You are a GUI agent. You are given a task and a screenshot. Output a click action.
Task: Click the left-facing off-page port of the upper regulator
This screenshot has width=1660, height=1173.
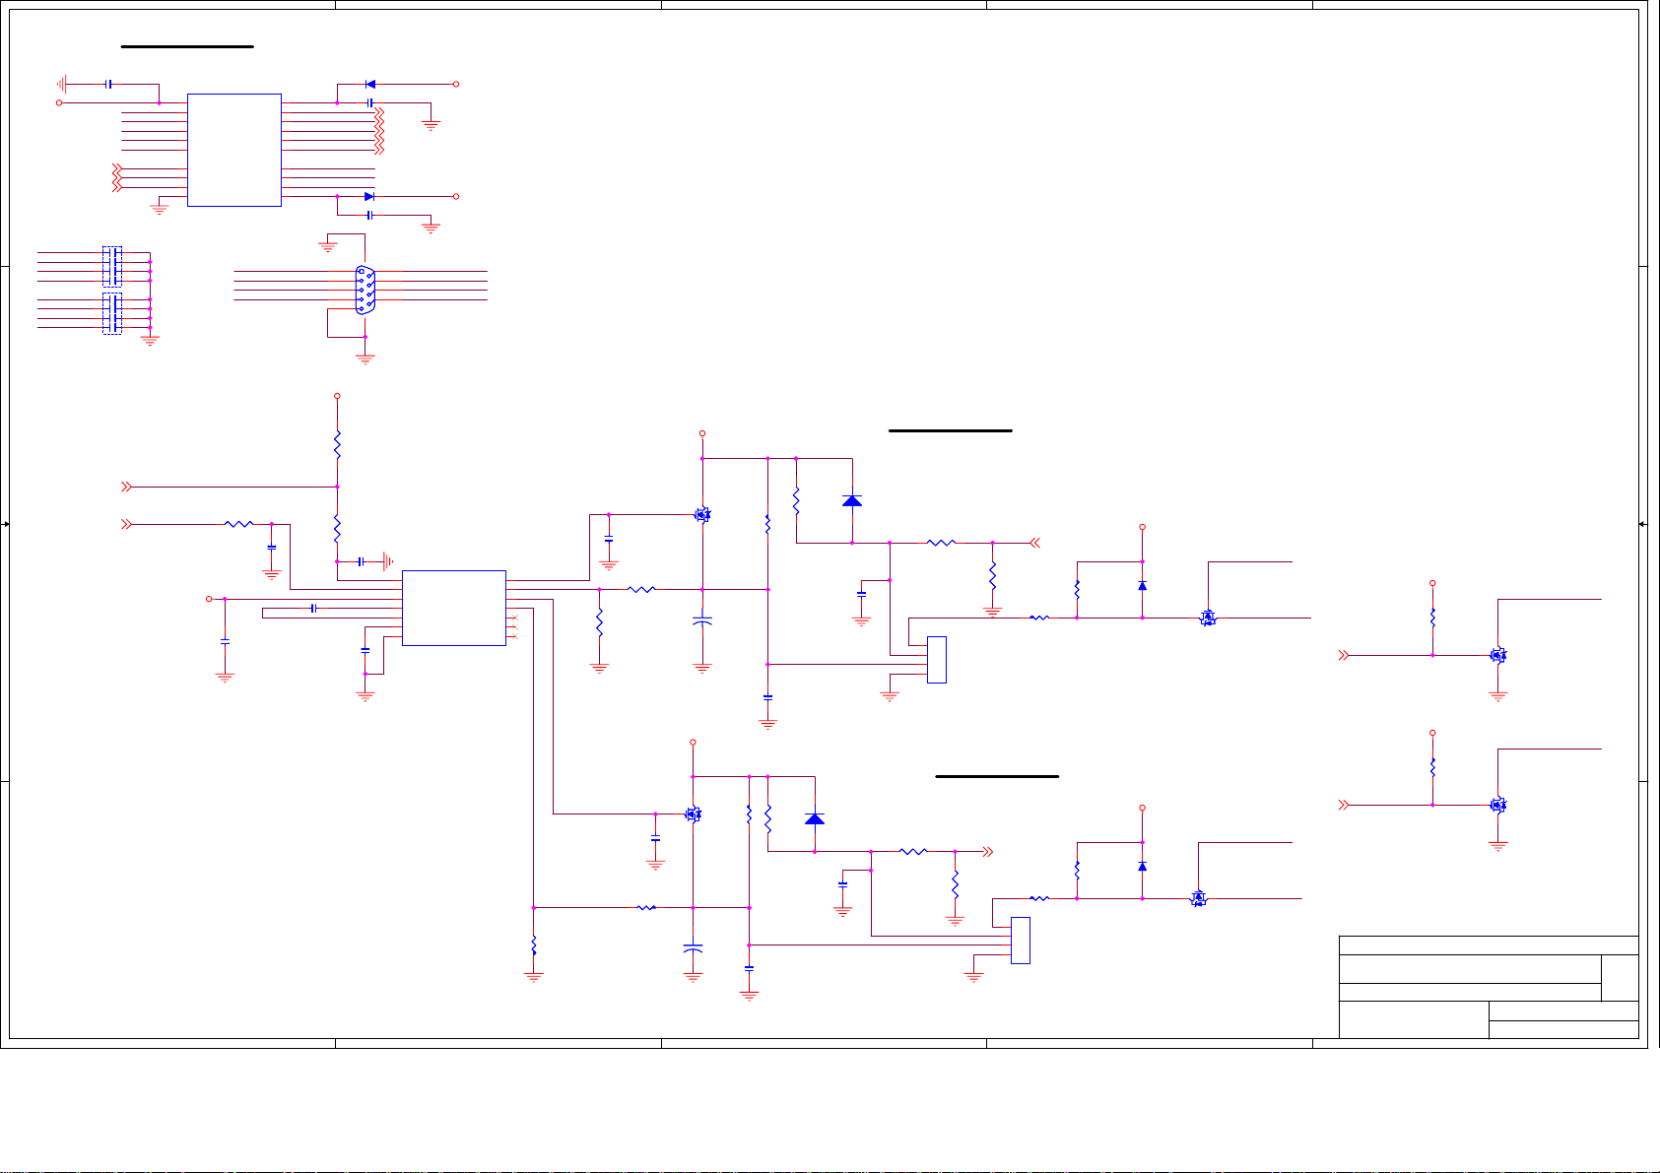tap(1035, 543)
